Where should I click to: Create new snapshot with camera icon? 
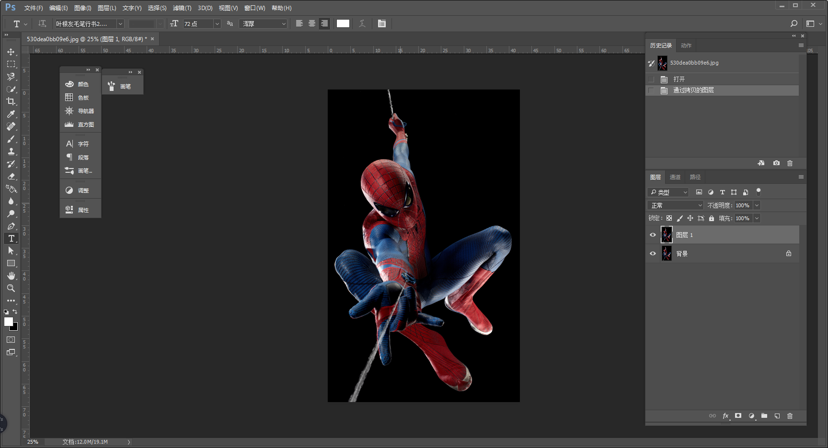pyautogui.click(x=776, y=163)
